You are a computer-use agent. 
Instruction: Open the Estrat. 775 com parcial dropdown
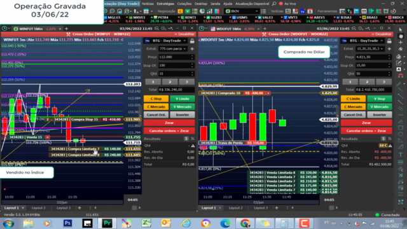coord(173,49)
